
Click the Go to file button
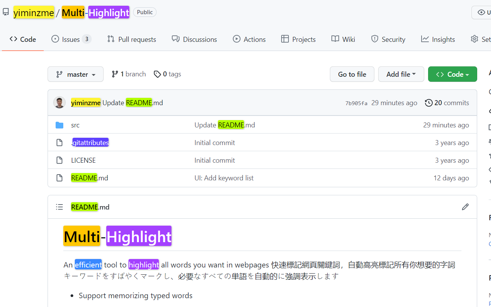coord(352,74)
